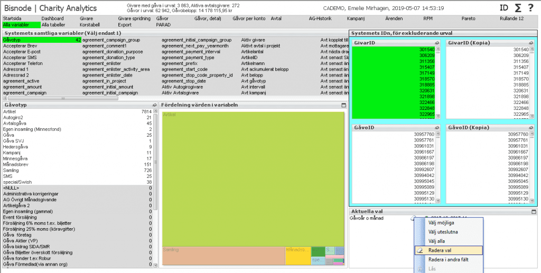541x273 pixels.
Task: Click the search icon on GåvoID (Kopia) listbox
Action: (531, 128)
